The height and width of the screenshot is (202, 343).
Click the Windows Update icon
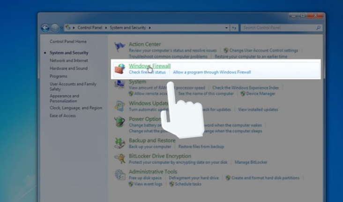coord(120,106)
